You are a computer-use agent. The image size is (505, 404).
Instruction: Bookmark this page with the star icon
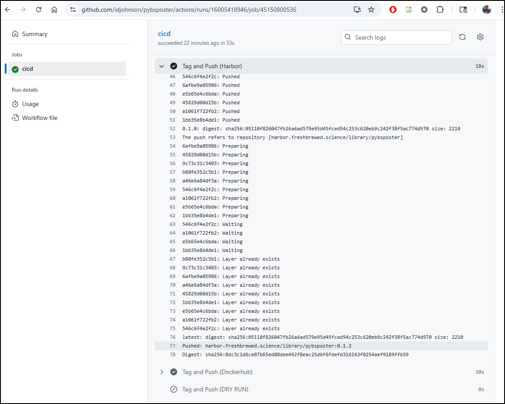click(x=371, y=10)
